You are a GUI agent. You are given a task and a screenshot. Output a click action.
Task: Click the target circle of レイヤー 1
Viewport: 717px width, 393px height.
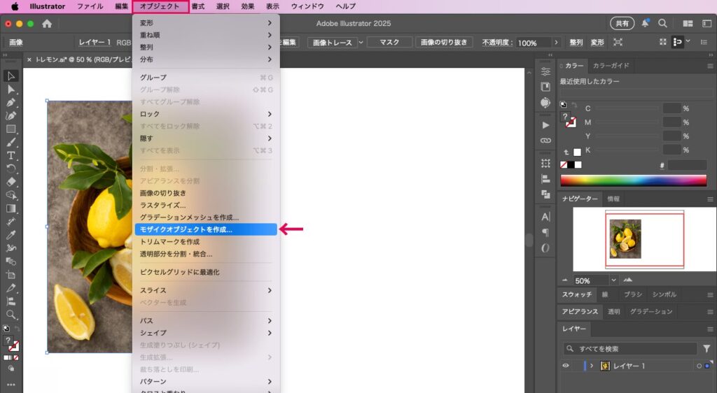[699, 366]
